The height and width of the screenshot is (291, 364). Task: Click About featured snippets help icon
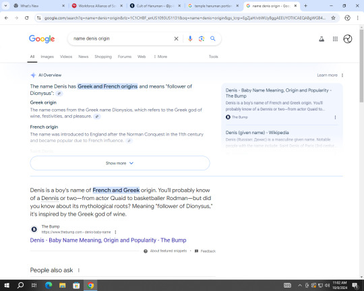(146, 251)
